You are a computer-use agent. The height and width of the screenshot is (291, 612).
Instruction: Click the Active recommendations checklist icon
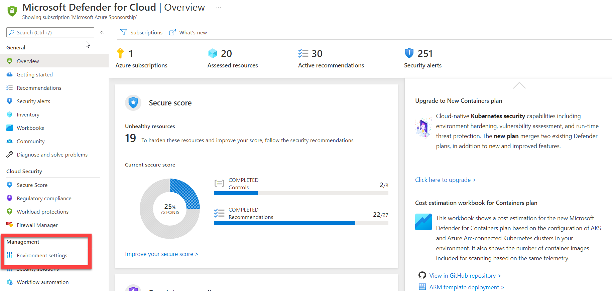(x=303, y=53)
